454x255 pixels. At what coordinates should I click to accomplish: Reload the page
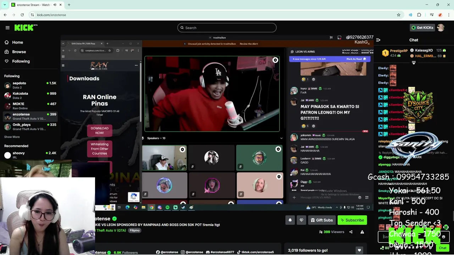22,15
